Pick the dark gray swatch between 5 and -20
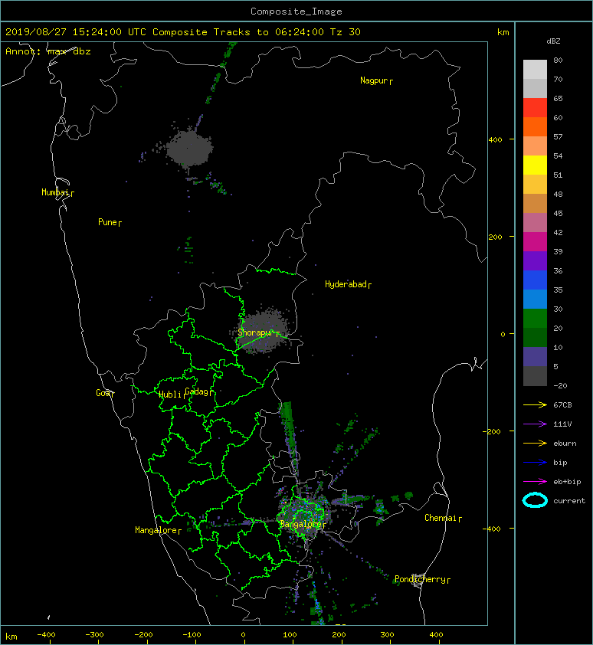 pyautogui.click(x=535, y=375)
